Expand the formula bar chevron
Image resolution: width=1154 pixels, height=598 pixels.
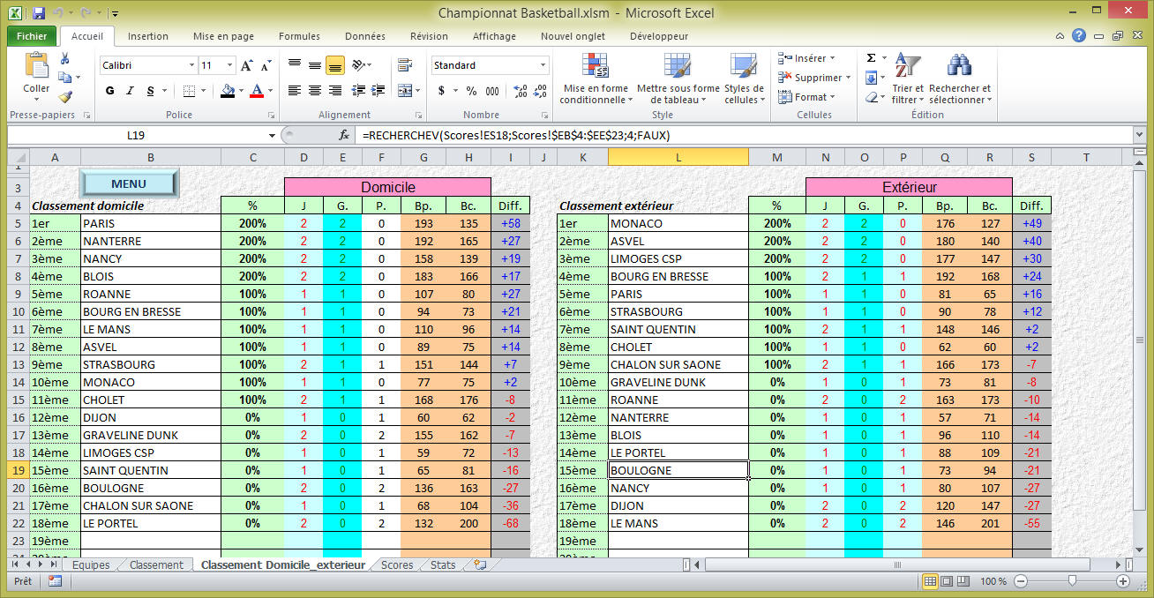[x=1140, y=135]
